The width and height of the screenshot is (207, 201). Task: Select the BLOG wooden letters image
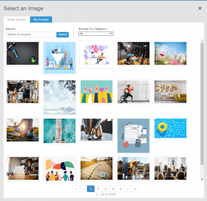point(170,92)
